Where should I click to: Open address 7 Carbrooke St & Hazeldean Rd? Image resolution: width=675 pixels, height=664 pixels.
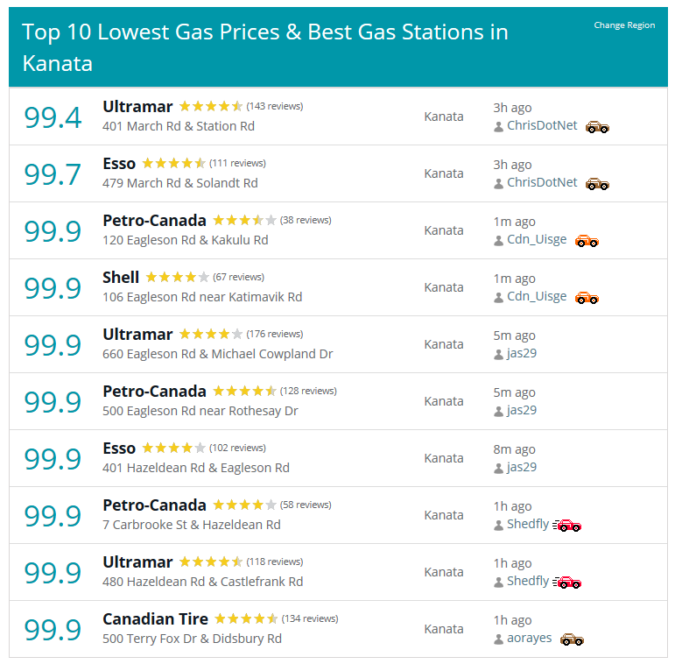192,525
